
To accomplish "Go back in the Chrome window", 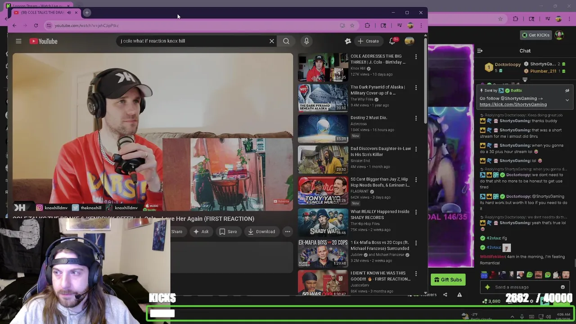I will [14, 26].
